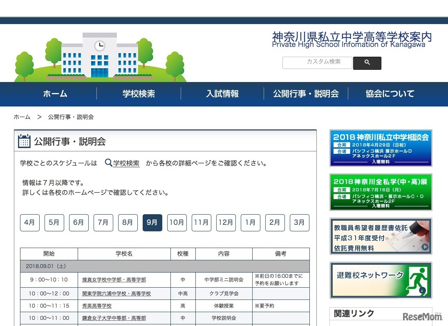Open the underlined 学校検索 link
Viewport: 448px width, 326px height.
[x=127, y=162]
